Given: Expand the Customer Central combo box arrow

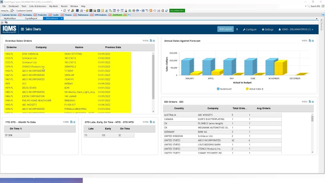Looking at the screenshot, I should (x=61, y=11).
